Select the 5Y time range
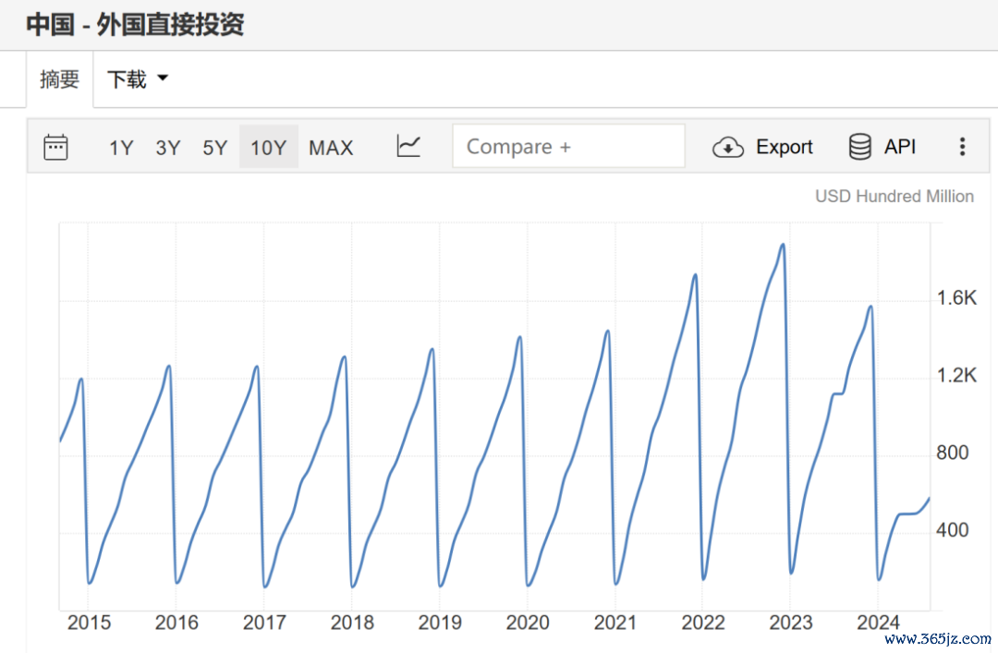 [x=215, y=148]
